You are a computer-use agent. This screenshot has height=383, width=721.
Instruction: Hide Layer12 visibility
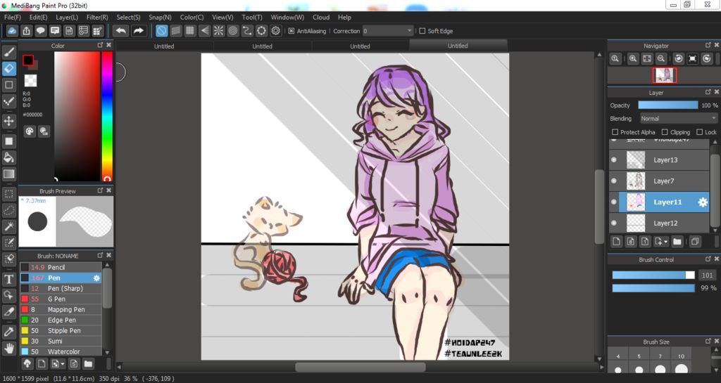pos(614,223)
